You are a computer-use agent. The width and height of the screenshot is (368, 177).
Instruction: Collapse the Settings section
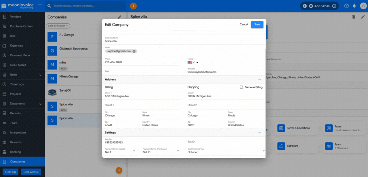259,133
